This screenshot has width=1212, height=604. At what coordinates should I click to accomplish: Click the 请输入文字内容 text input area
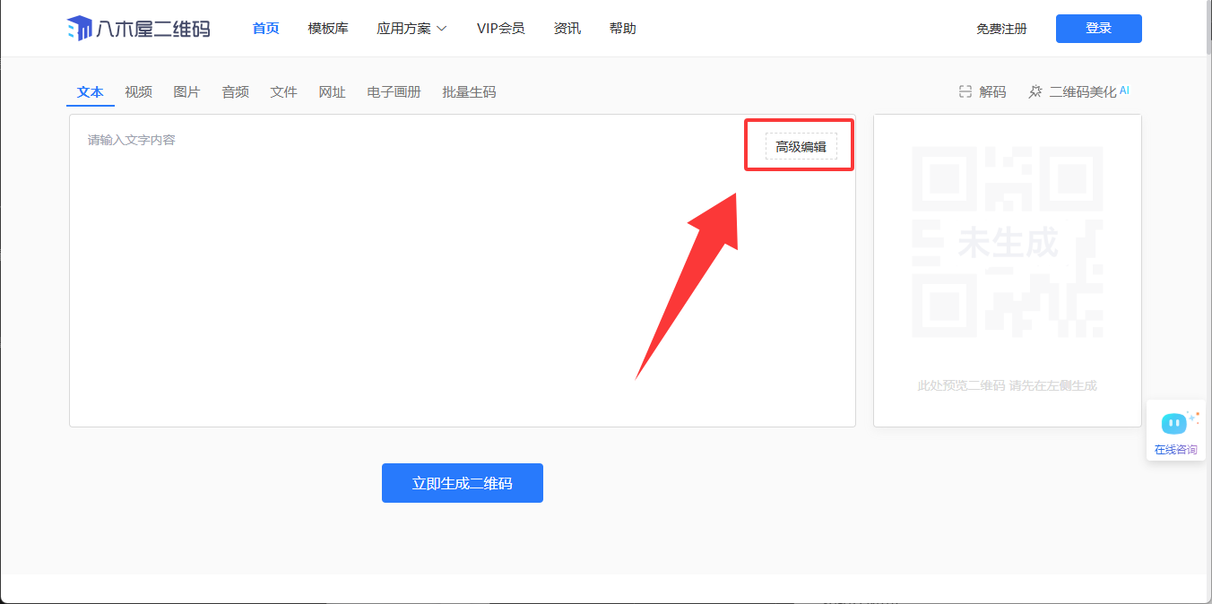[x=403, y=269]
